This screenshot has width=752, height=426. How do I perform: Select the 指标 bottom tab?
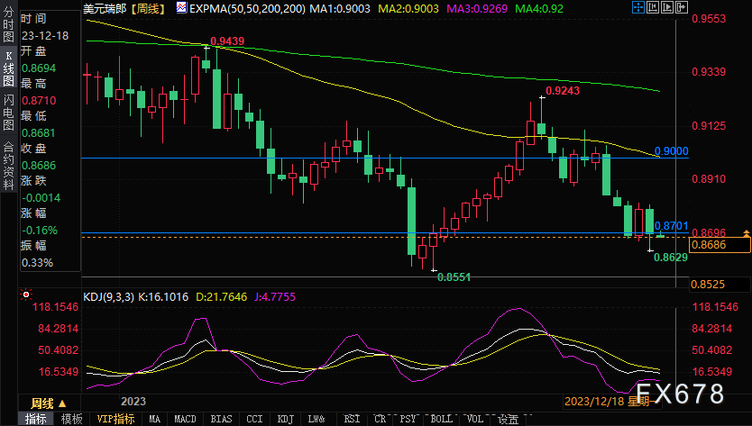point(37,419)
